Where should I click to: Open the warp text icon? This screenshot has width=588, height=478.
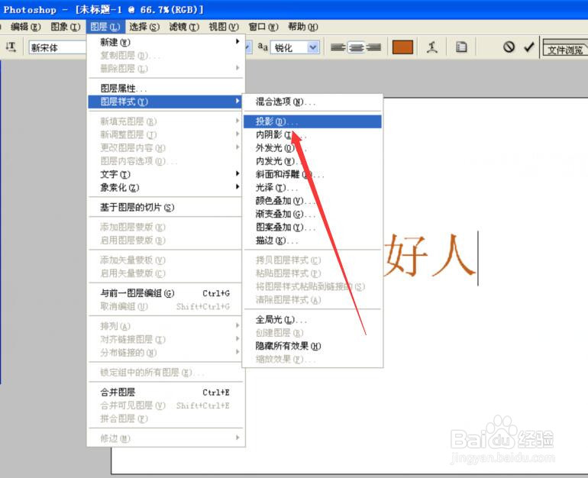pyautogui.click(x=431, y=47)
